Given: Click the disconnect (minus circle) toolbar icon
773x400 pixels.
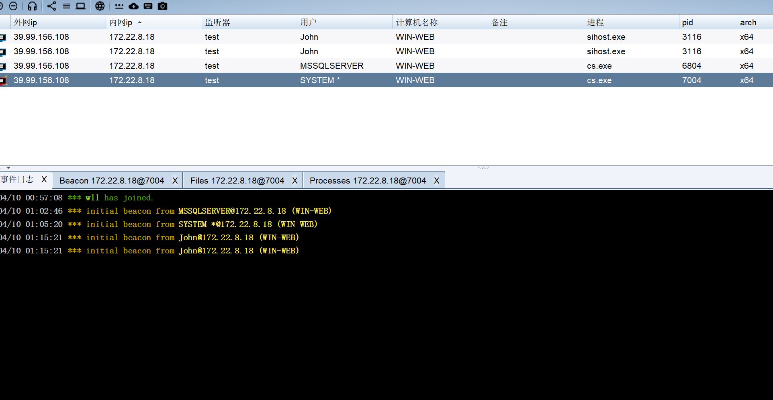Looking at the screenshot, I should click(13, 6).
